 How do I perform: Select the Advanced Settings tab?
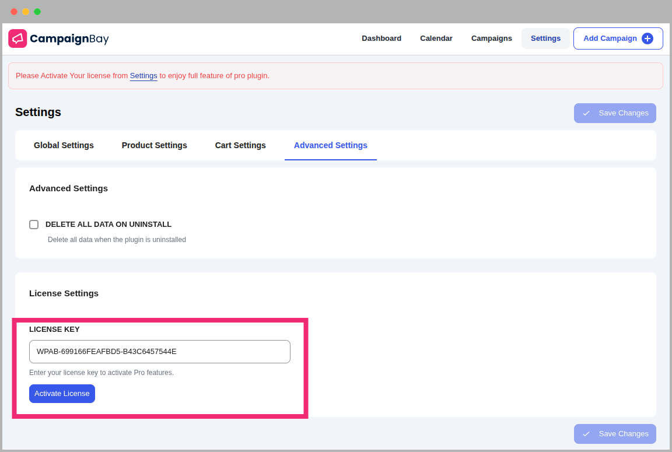[331, 145]
